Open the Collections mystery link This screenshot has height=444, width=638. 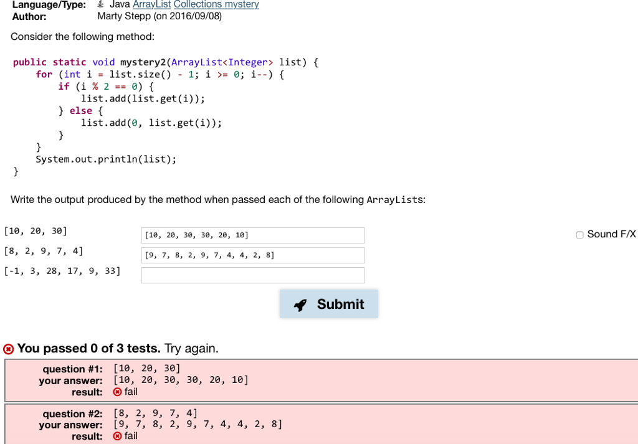pyautogui.click(x=216, y=4)
